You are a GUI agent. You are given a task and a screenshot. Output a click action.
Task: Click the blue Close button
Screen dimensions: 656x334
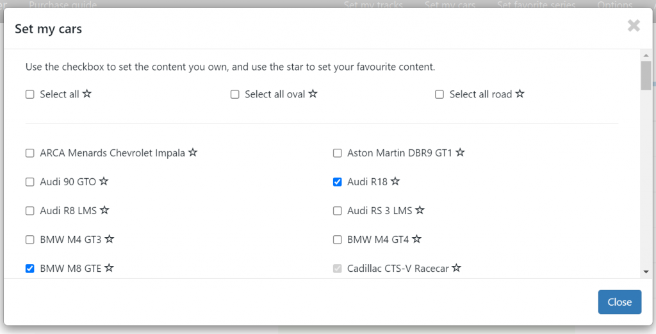click(x=619, y=302)
